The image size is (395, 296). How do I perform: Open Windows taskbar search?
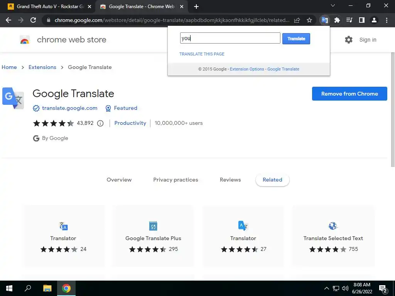click(x=28, y=288)
